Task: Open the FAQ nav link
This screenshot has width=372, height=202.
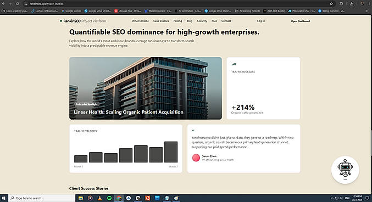Action: point(214,21)
